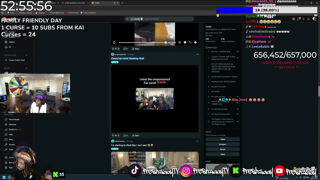The height and width of the screenshot is (180, 320).
Task: Collapse the Custom Feeds section
Action: pyautogui.click(x=26, y=55)
